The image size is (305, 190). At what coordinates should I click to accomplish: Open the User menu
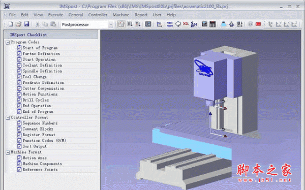click(157, 15)
